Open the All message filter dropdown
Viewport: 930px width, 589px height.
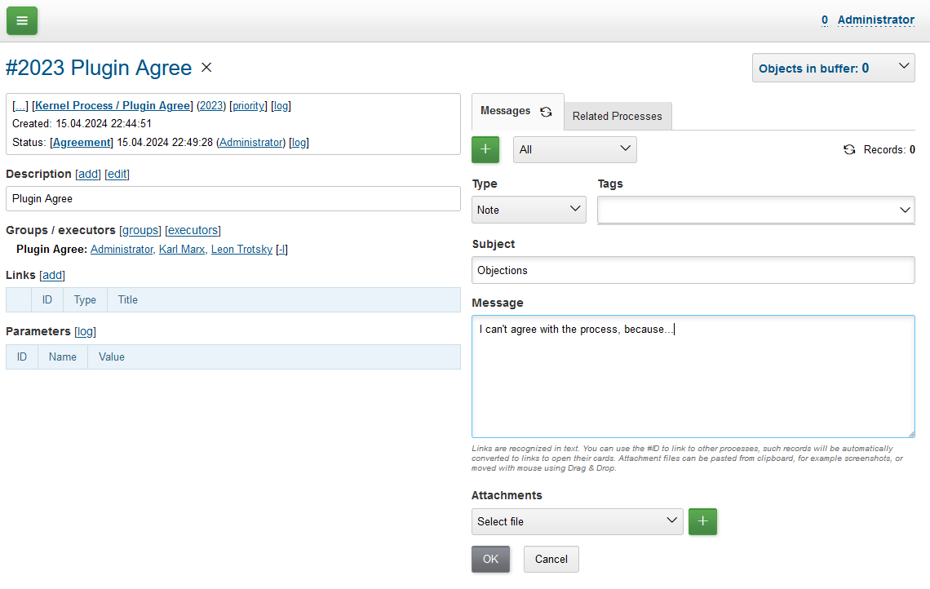[574, 150]
